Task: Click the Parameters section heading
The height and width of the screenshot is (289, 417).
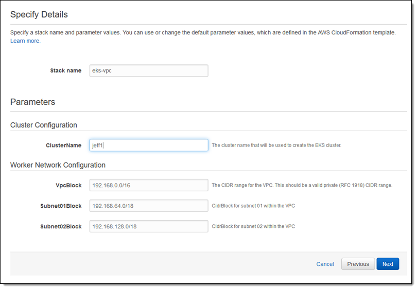Action: pos(32,102)
